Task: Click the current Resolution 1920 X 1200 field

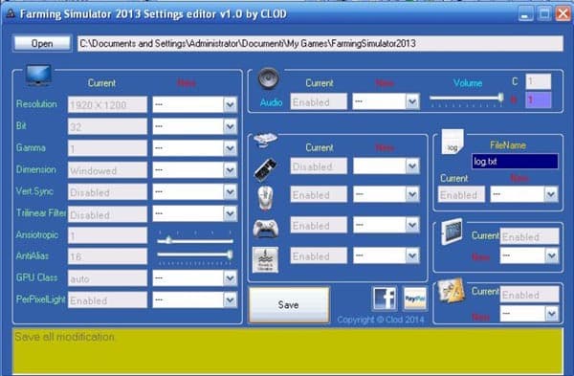Action: pyautogui.click(x=107, y=105)
